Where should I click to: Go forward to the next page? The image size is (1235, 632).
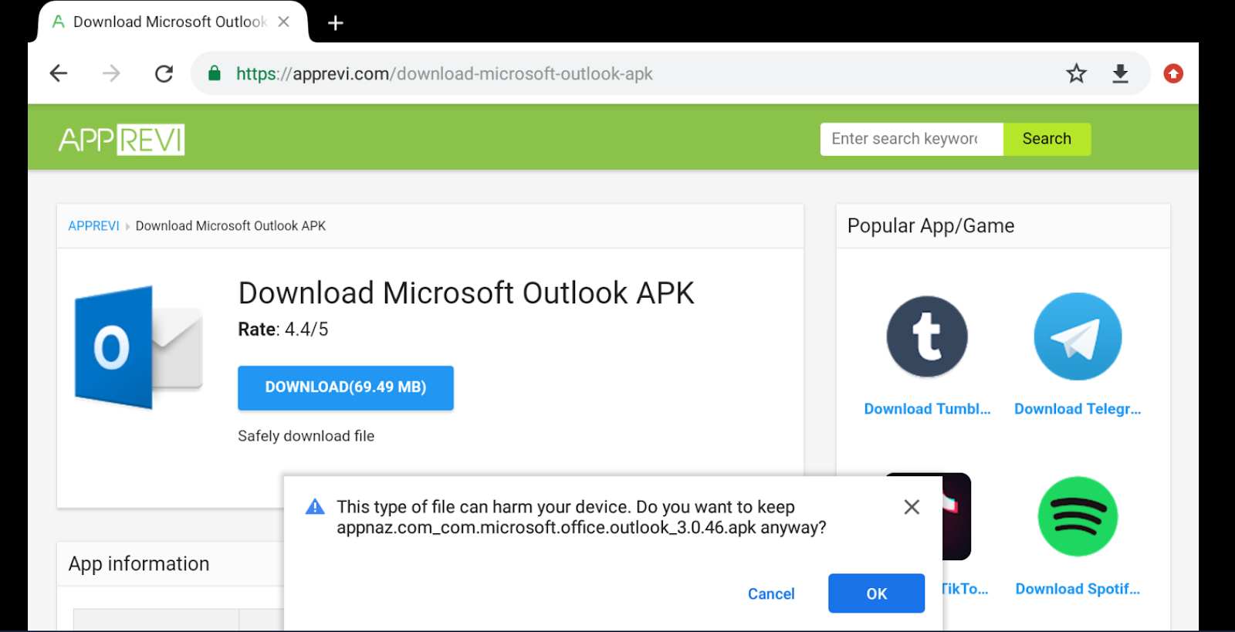111,73
